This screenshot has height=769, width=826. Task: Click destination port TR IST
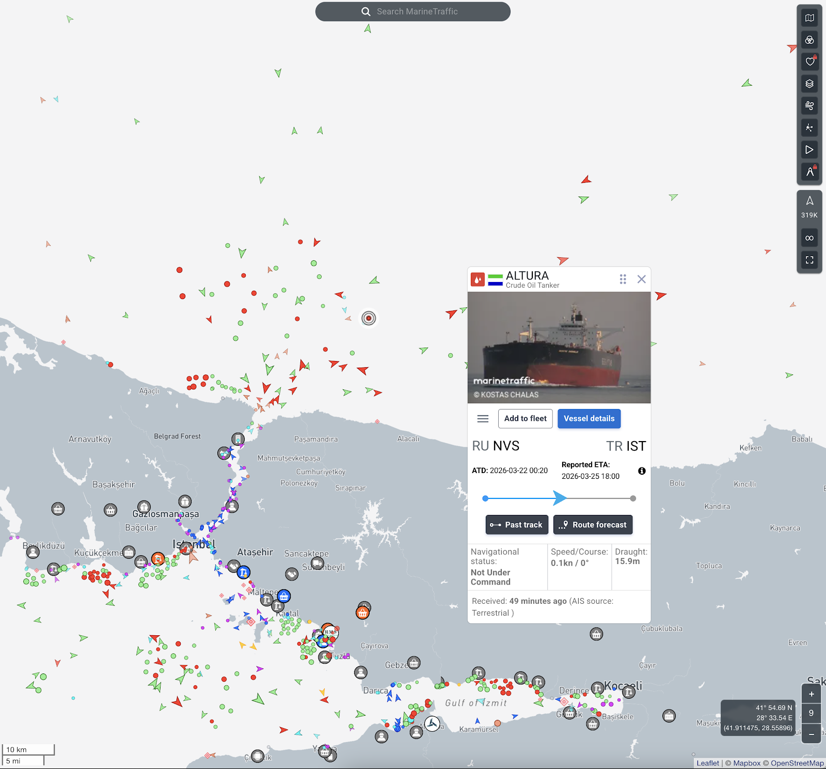click(626, 446)
